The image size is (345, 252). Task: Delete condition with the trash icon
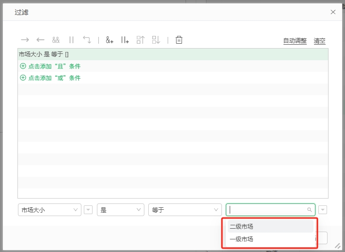pos(179,40)
